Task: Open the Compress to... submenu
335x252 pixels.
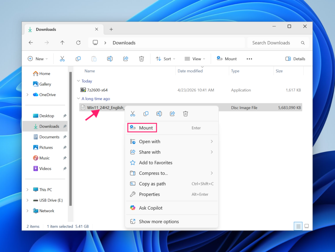Action: (x=172, y=173)
